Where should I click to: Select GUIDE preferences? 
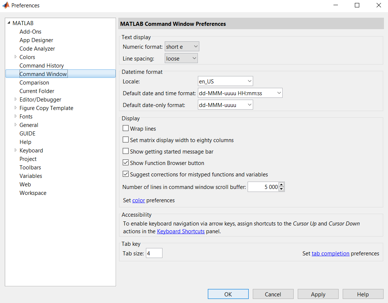[x=28, y=134]
